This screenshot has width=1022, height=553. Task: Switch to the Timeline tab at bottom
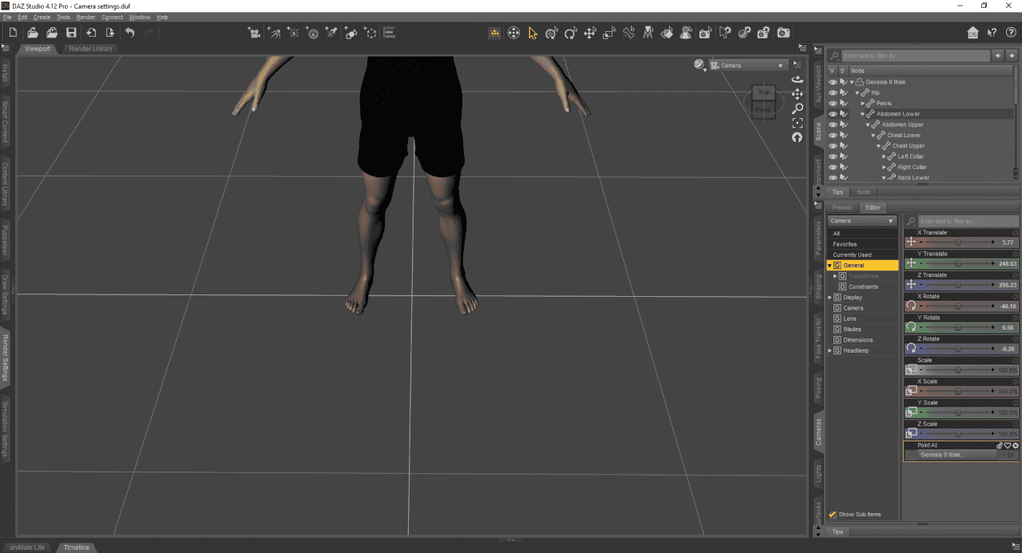(76, 547)
